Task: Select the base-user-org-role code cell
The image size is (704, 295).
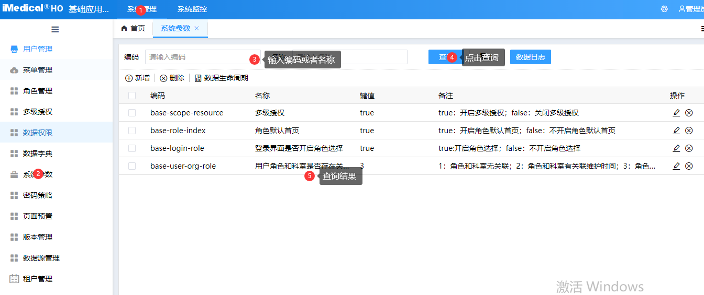Action: pyautogui.click(x=183, y=166)
